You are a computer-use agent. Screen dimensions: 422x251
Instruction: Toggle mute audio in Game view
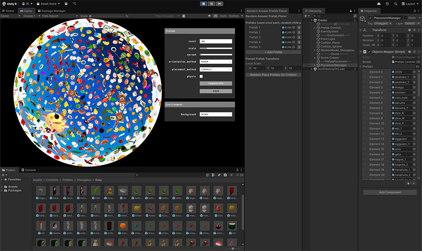click(210, 16)
